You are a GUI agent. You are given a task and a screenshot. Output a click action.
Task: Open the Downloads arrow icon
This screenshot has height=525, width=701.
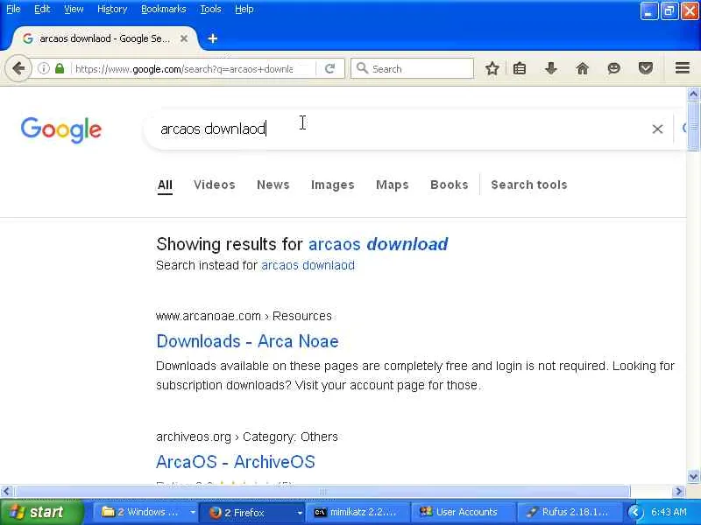tap(551, 68)
